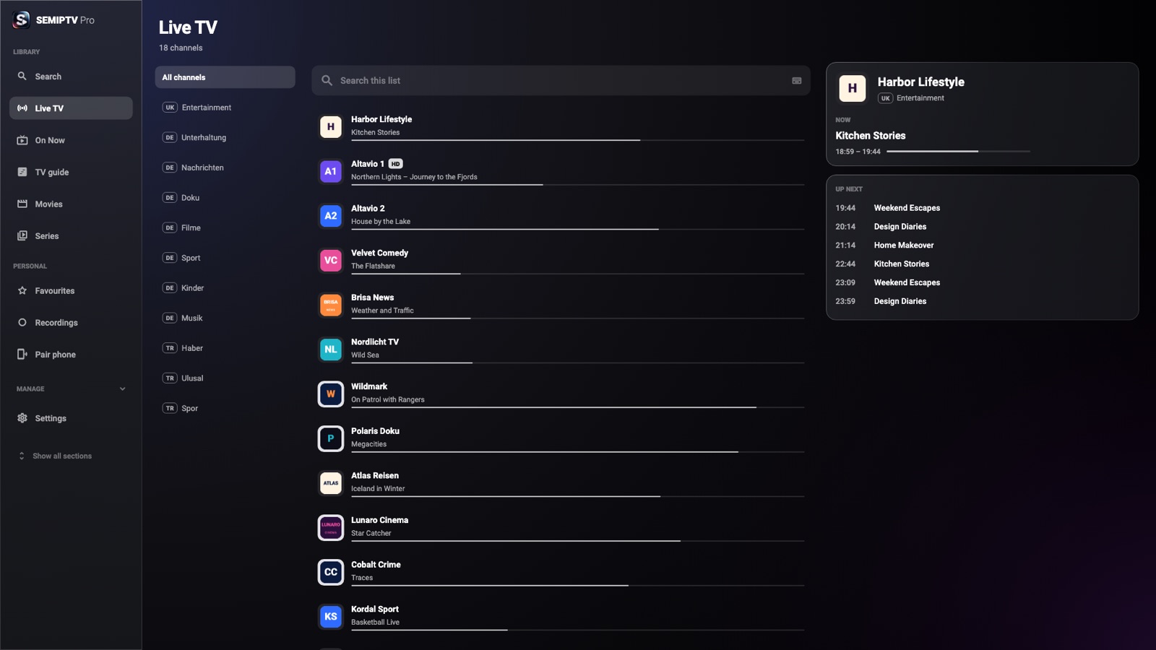Screen dimensions: 1156x650
Task: Choose the DE Sport category
Action: click(x=225, y=258)
